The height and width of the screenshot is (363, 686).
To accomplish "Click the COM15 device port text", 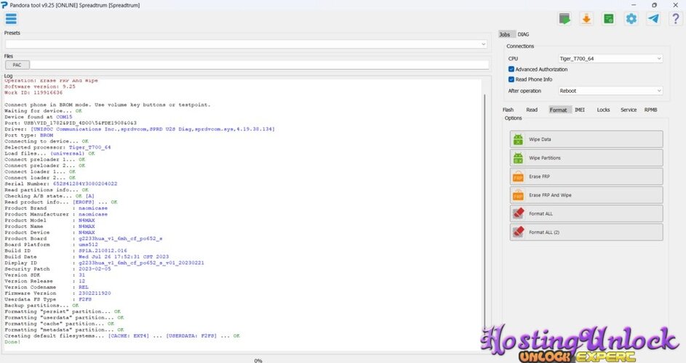I will tap(64, 117).
